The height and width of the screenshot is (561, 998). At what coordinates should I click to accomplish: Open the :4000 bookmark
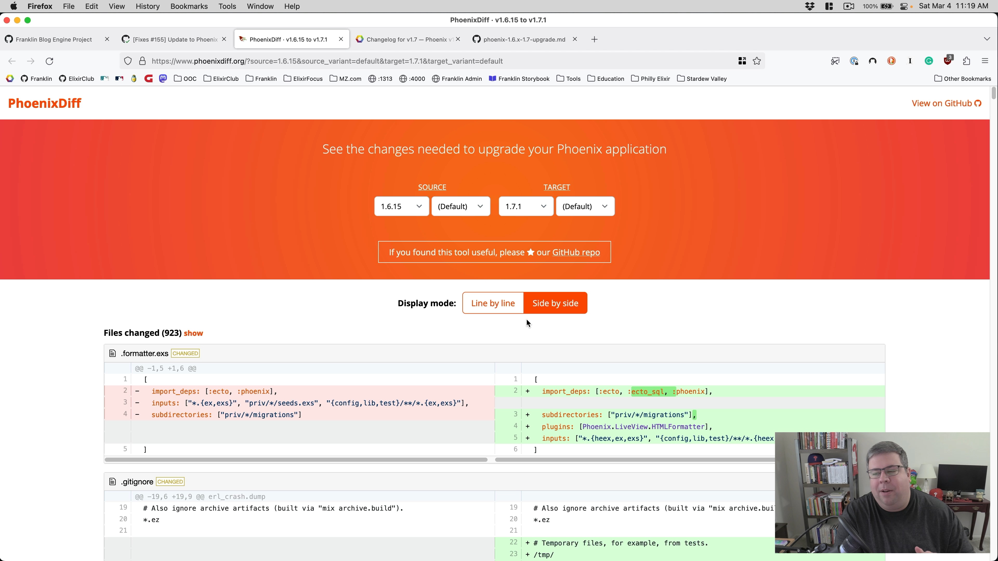(x=412, y=79)
